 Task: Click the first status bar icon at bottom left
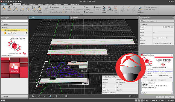pyautogui.click(x=2, y=100)
